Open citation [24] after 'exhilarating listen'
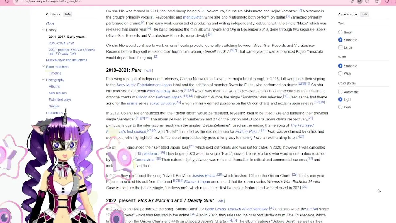The height and width of the screenshot is (223, 396). [x=301, y=137]
